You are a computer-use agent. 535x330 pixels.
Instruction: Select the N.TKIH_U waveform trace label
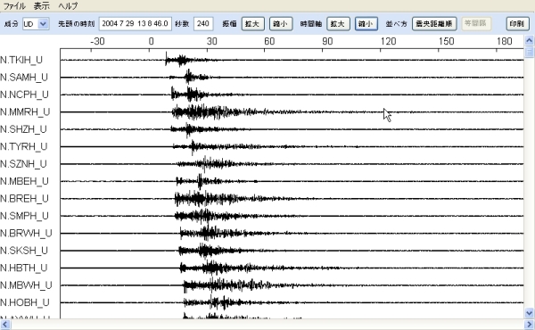[21, 60]
